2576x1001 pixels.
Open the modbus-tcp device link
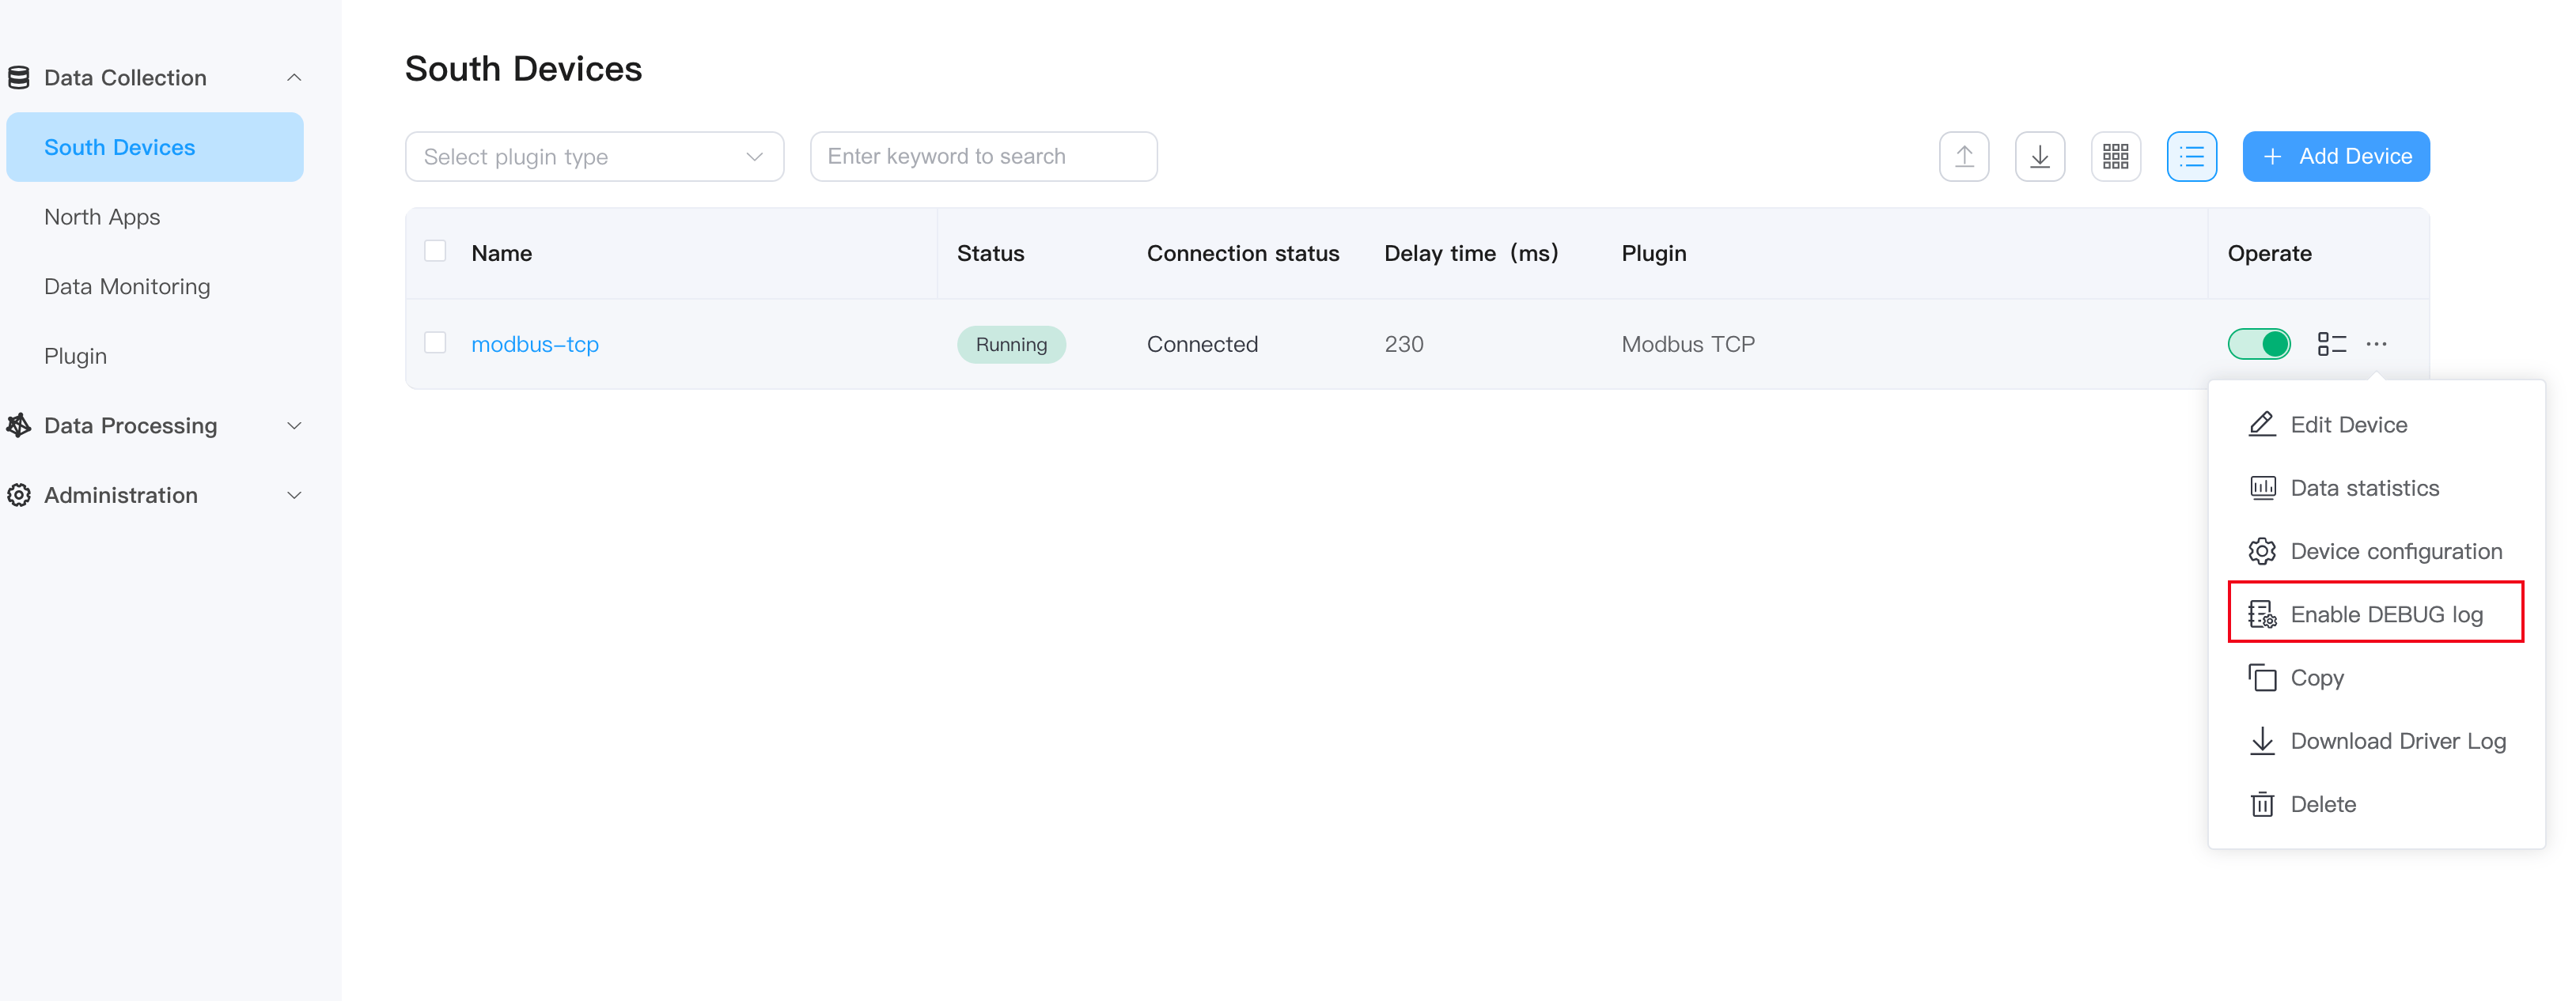(x=535, y=344)
